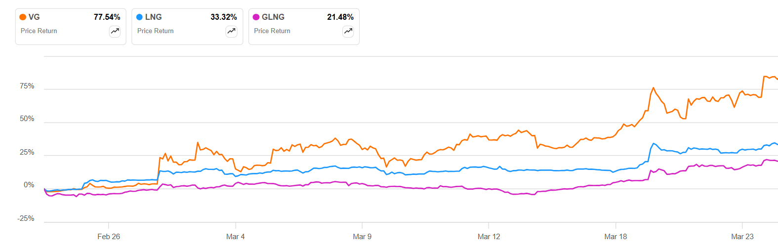Click the LNG ticker label

(154, 17)
